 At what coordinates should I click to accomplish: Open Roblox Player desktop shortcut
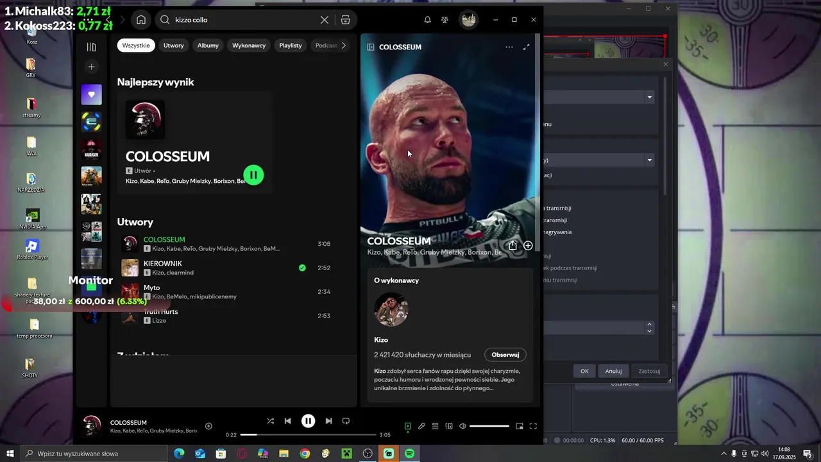pos(32,250)
